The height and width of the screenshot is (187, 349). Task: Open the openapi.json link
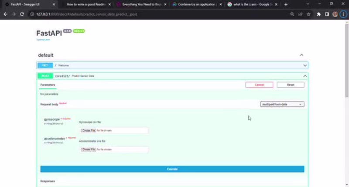point(43,40)
